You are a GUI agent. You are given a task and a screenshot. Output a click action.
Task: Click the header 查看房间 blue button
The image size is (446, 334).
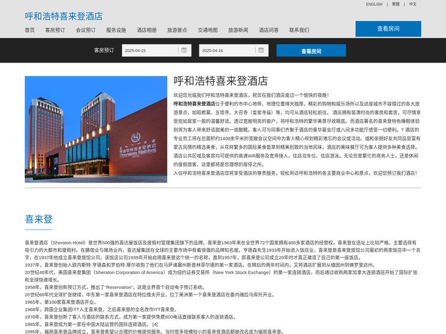tap(388, 28)
